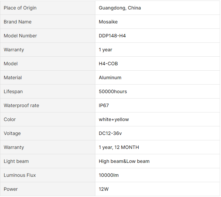Select the Aluminum material value
221x197 pixels.
pos(110,78)
